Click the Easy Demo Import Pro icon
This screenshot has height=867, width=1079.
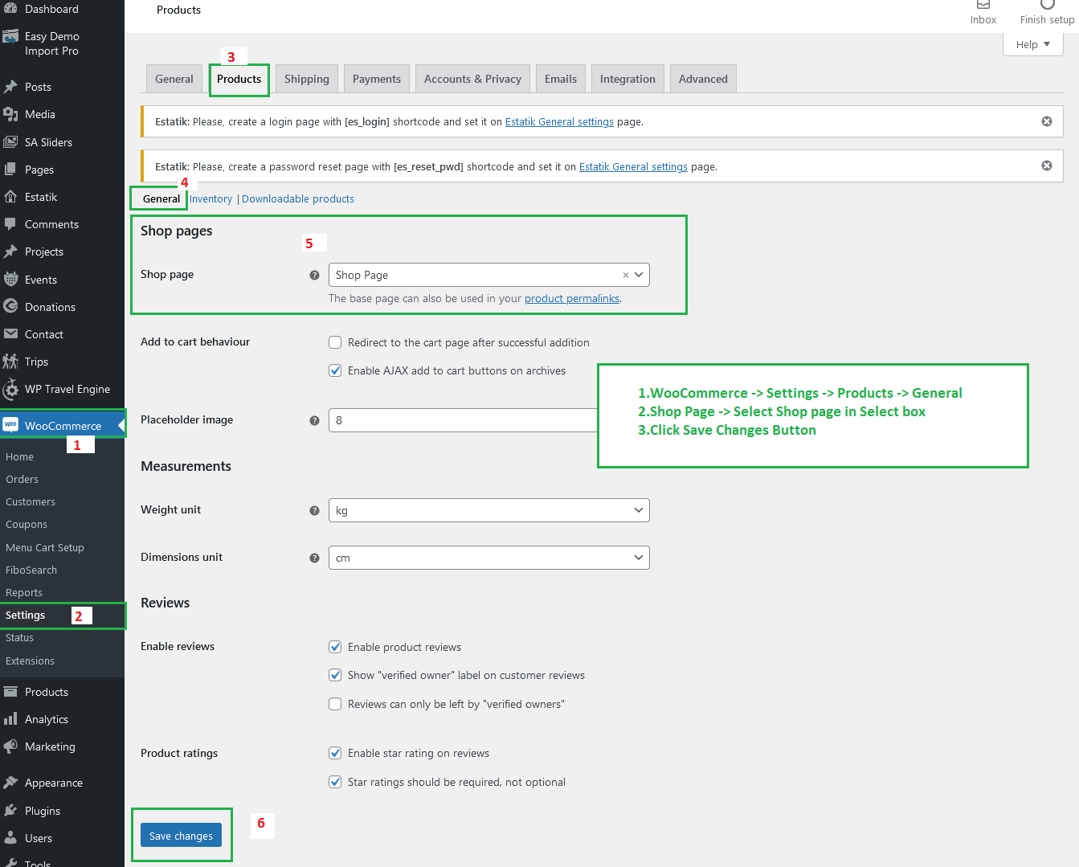click(10, 37)
